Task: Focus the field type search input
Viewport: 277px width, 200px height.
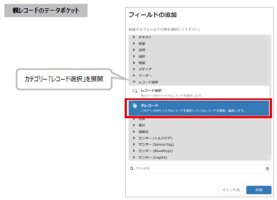Action: 199,169
